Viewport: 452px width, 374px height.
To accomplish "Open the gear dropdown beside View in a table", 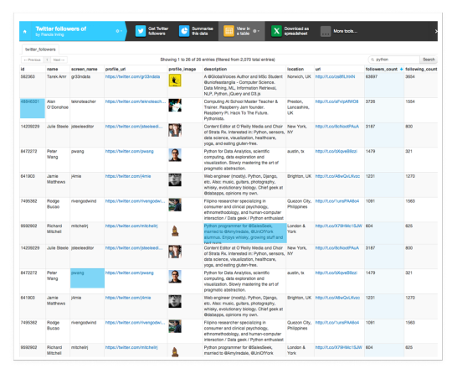I will coord(256,31).
